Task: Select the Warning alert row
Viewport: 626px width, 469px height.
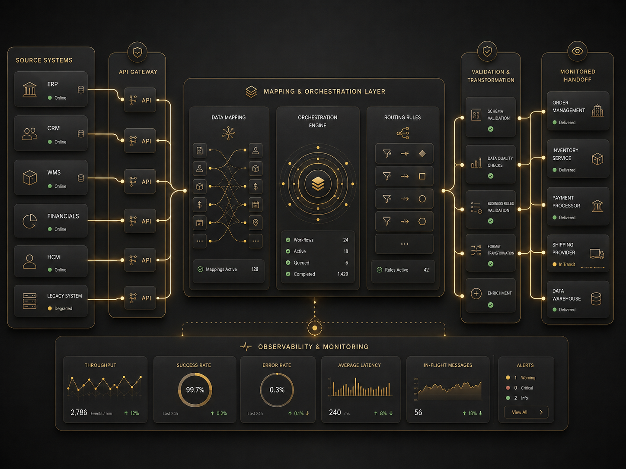Action: coord(521,377)
